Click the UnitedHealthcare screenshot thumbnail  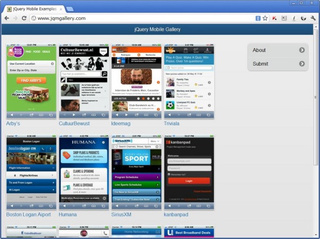tap(31, 232)
